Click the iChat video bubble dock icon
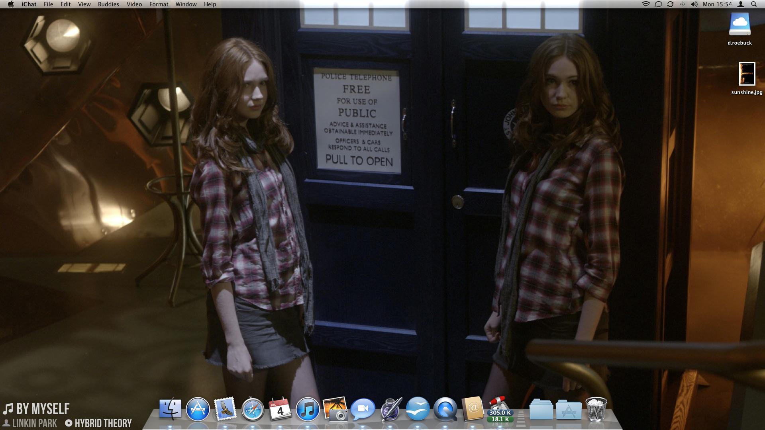Viewport: 765px width, 430px height. (x=363, y=410)
